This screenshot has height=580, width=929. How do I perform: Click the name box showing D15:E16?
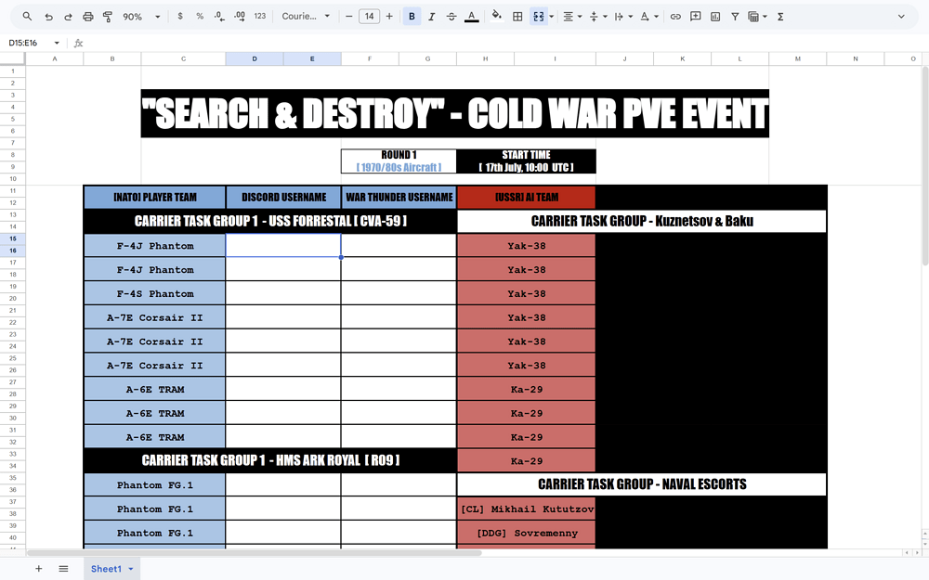pyautogui.click(x=24, y=43)
